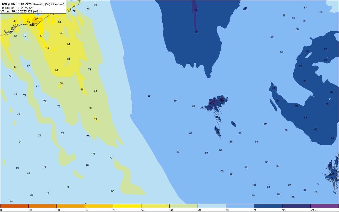This screenshot has height=212, width=339.
Task: Click the humidity value 45 on the map
Action: point(15,21)
